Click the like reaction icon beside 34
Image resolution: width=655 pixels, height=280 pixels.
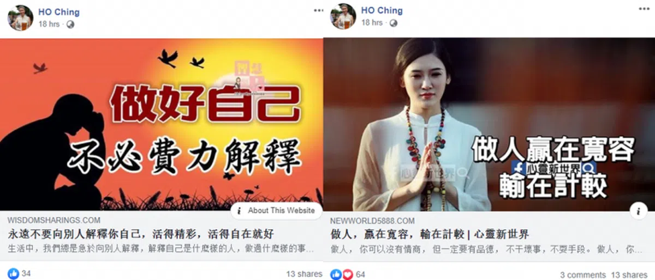point(13,274)
